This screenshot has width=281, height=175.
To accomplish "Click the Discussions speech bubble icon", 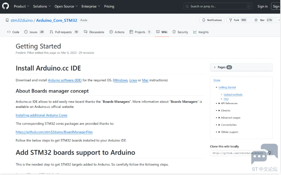I will (86, 32).
